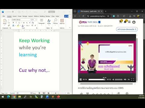Open the Editing magnifier icon
The image size is (145, 108).
click(x=55, y=20)
